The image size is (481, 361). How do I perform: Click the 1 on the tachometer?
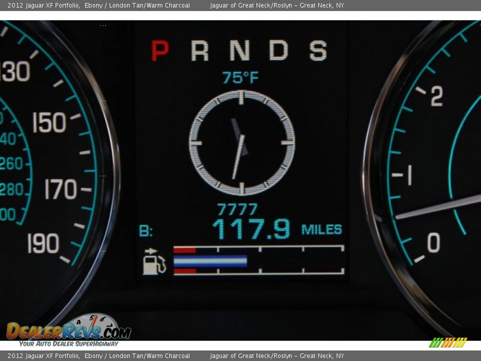[410, 175]
